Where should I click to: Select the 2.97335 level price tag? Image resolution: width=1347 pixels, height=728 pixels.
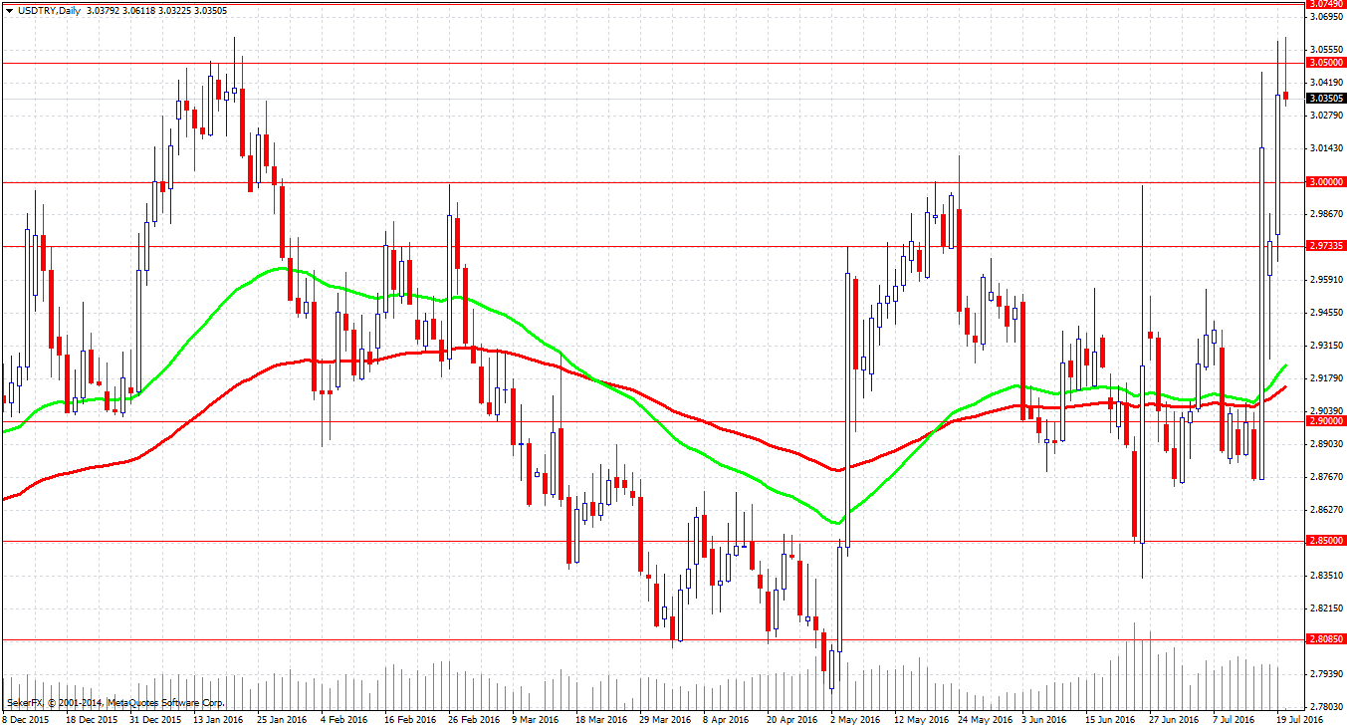[1327, 245]
